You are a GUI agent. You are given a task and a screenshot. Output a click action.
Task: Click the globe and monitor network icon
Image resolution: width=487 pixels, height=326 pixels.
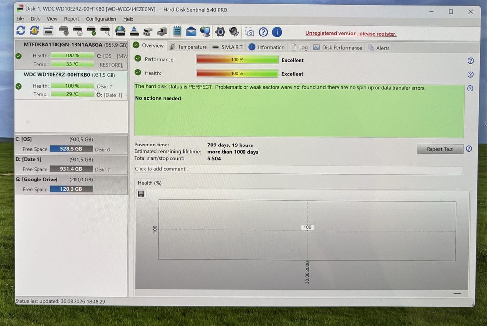205,32
